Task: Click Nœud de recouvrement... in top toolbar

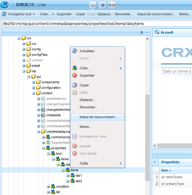Action: tap(156, 14)
